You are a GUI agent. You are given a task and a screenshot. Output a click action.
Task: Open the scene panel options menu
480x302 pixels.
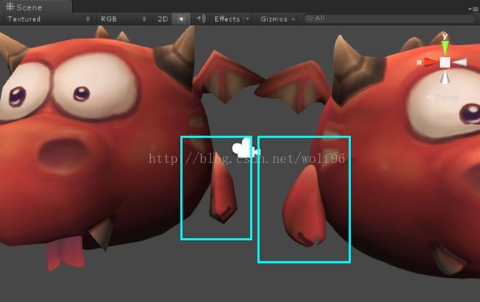pyautogui.click(x=473, y=9)
